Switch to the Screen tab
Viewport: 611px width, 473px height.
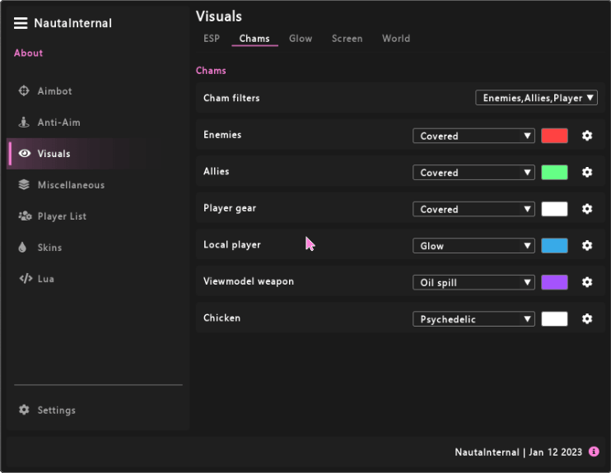347,39
